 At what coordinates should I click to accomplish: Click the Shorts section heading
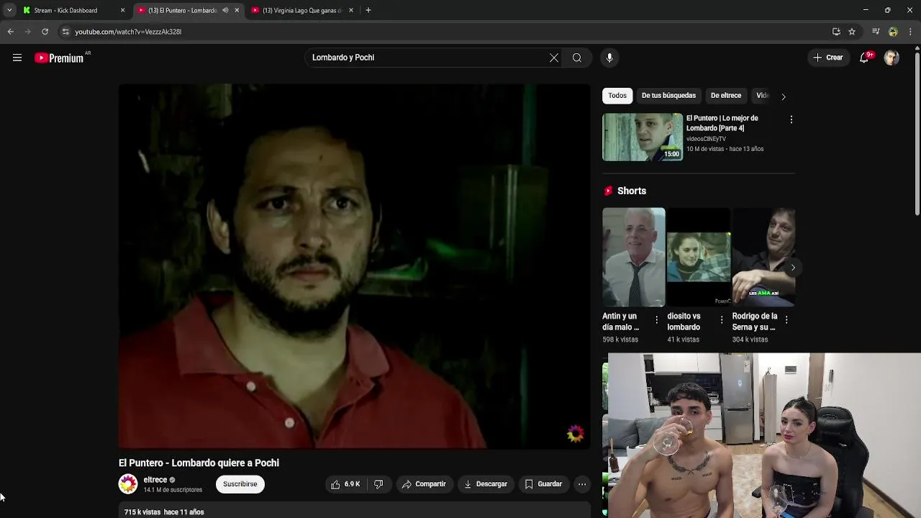pos(632,191)
